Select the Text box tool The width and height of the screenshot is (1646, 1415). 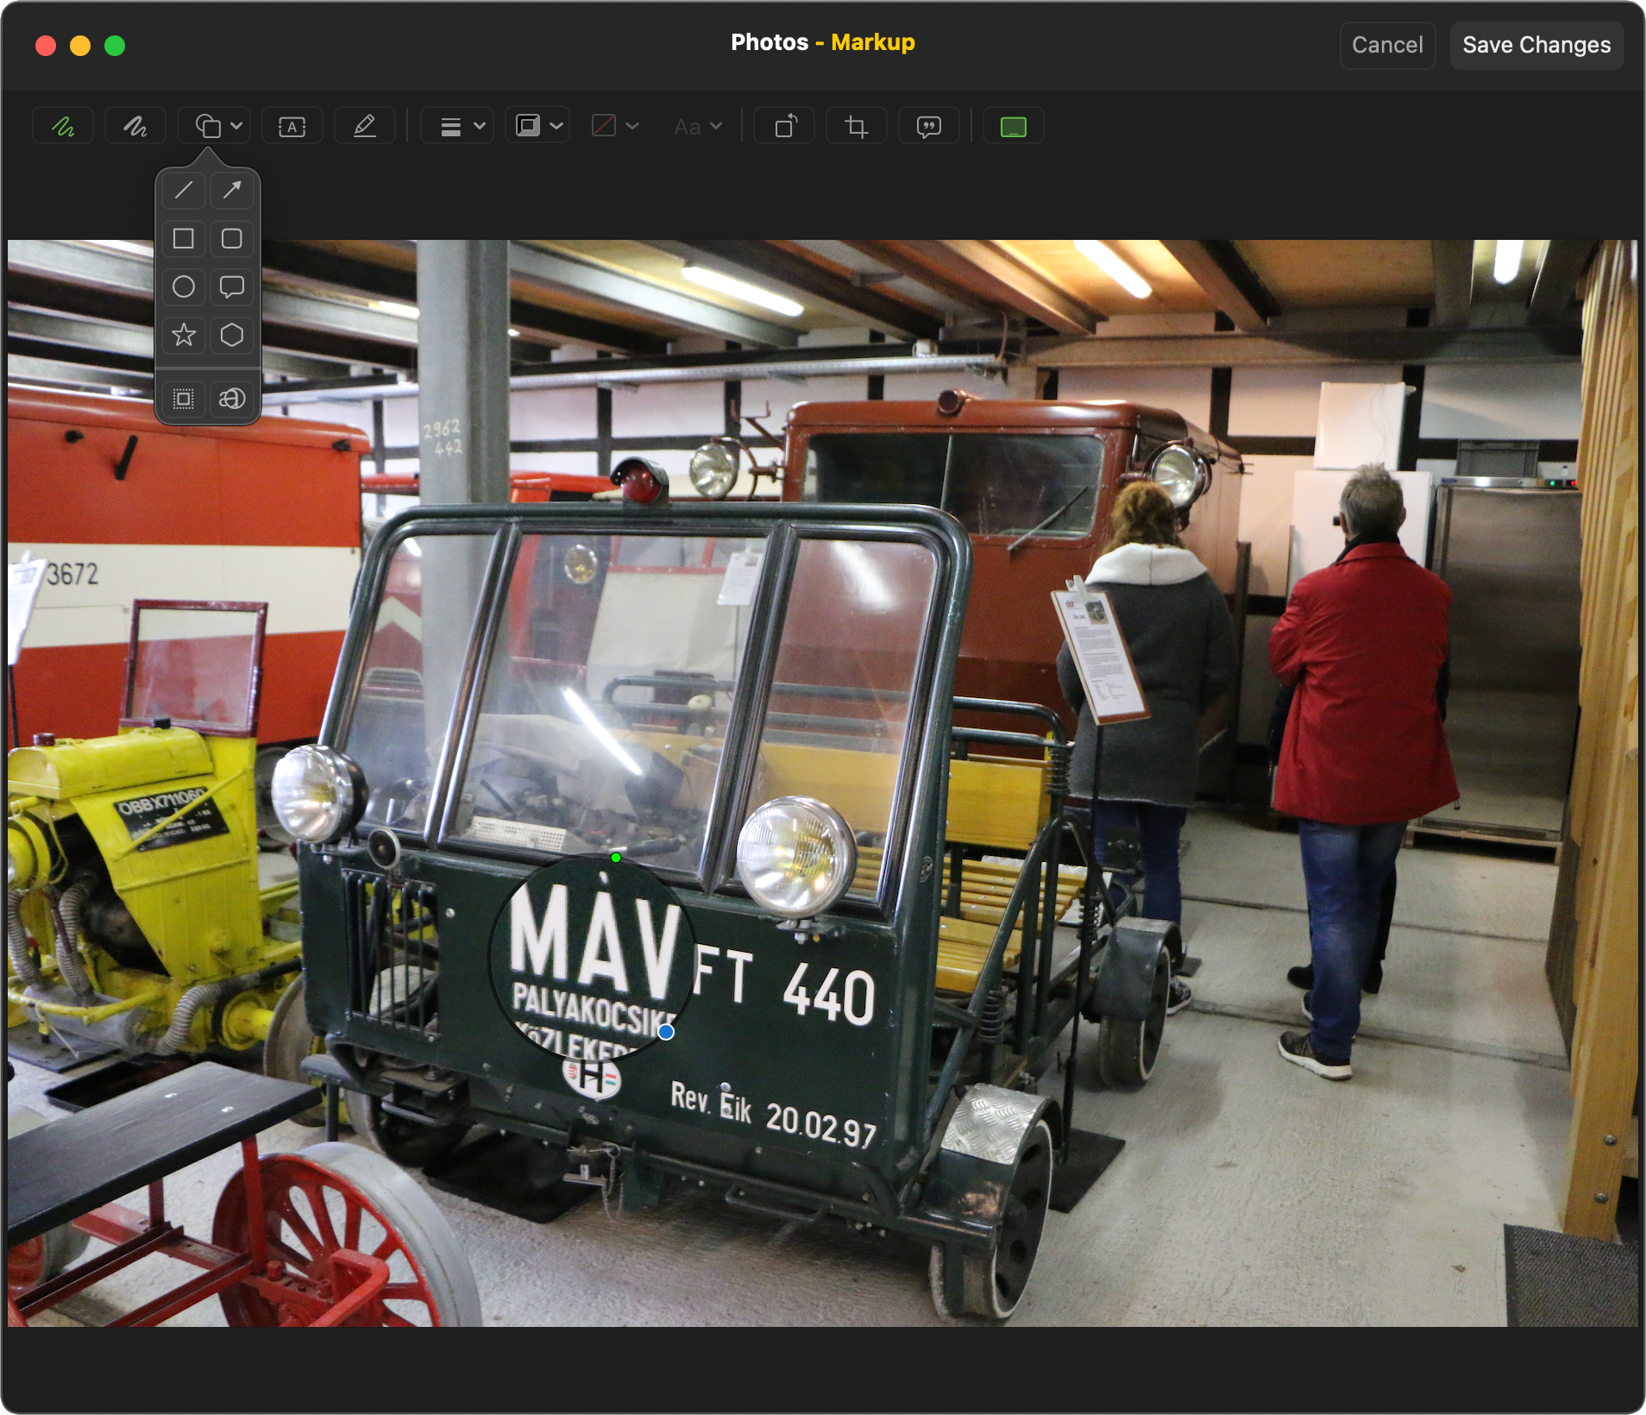(292, 127)
